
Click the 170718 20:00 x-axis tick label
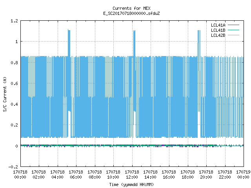(206, 175)
